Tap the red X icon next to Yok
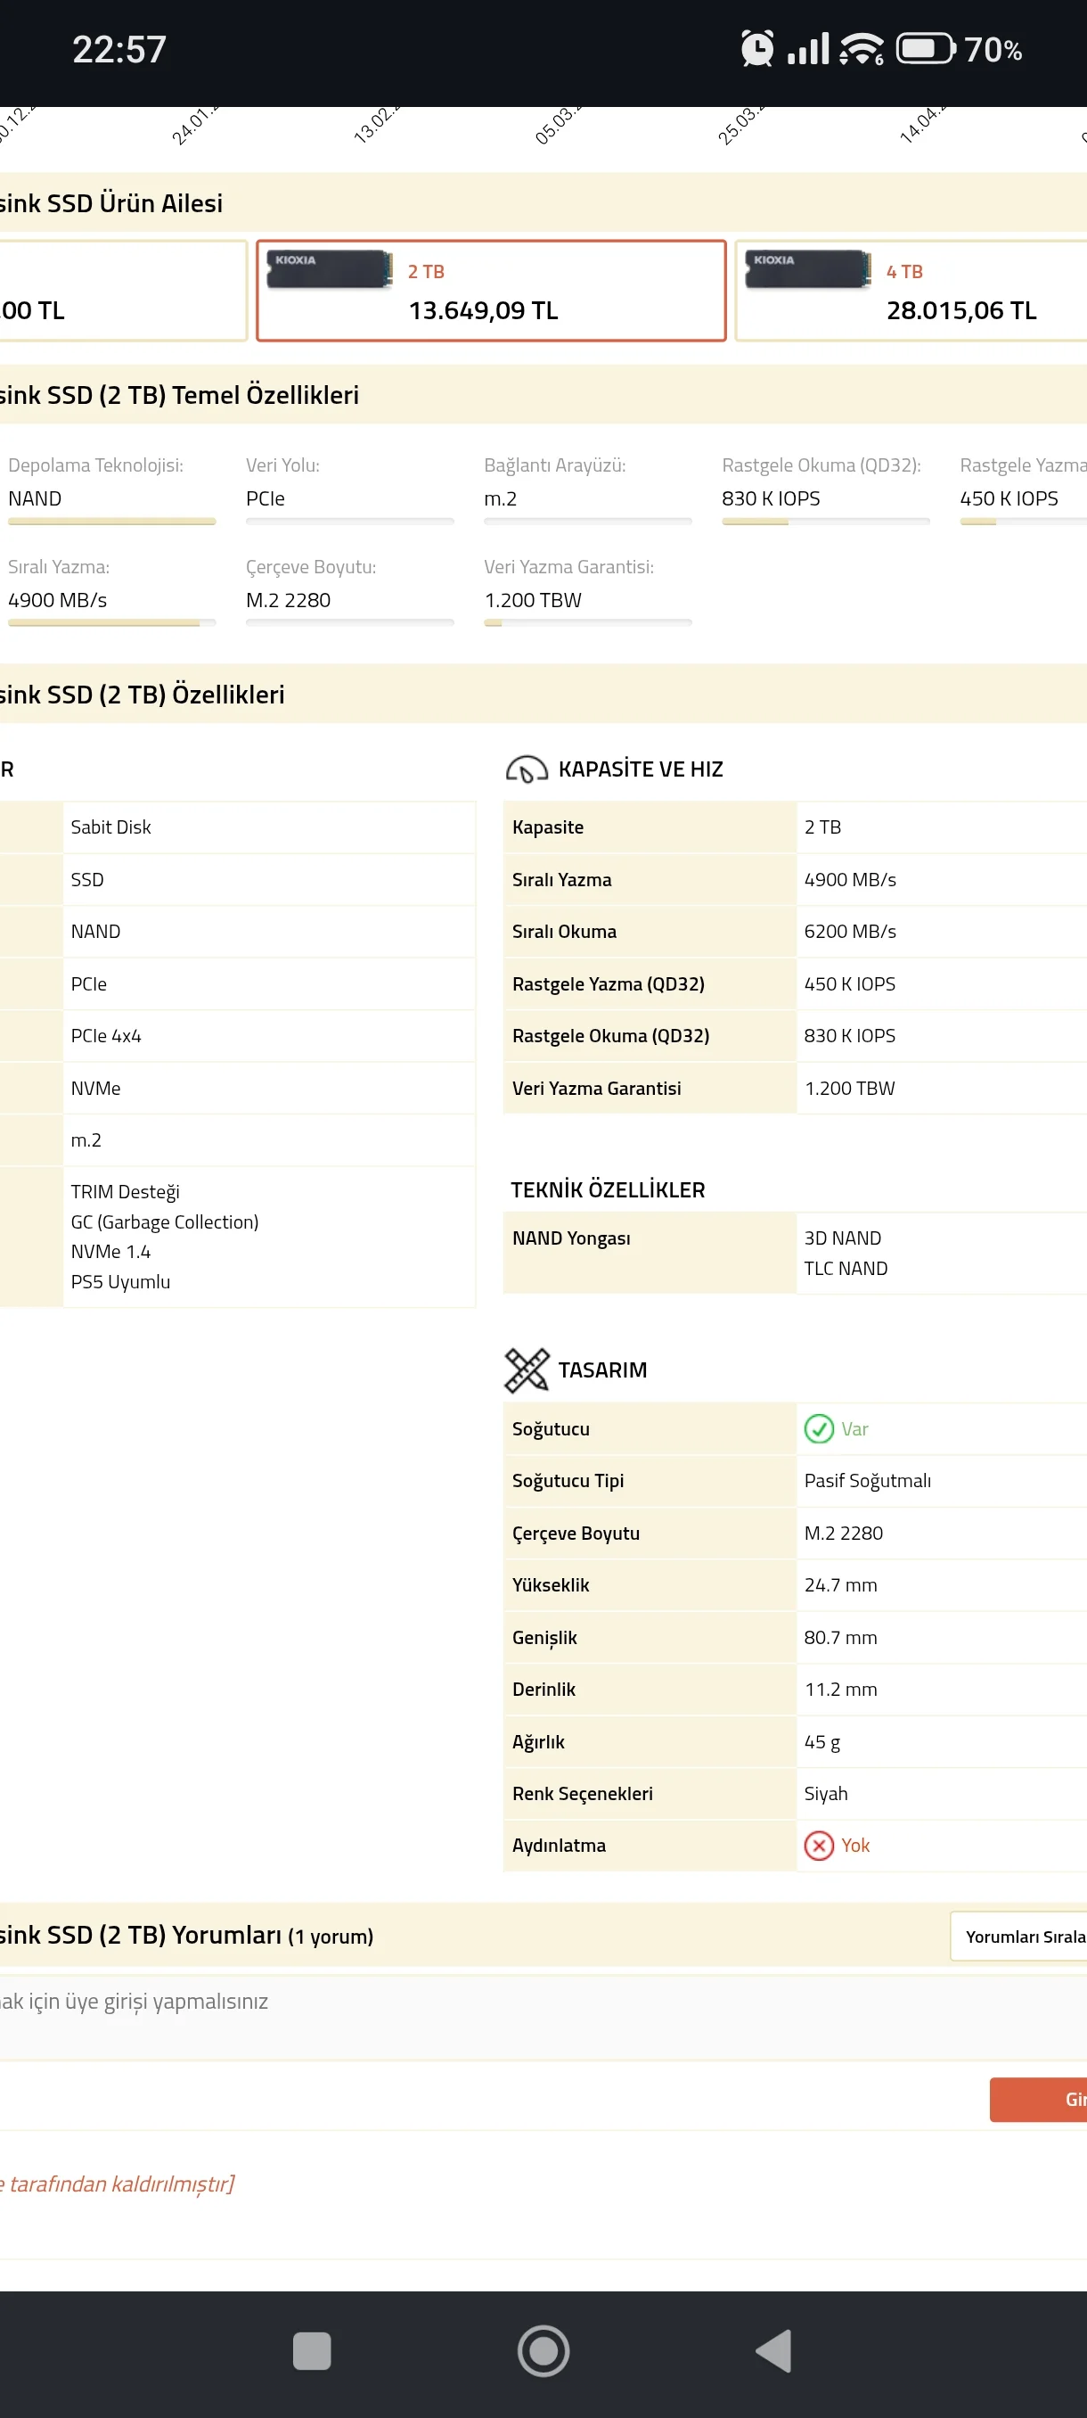Viewport: 1087px width, 2418px height. click(x=819, y=1846)
